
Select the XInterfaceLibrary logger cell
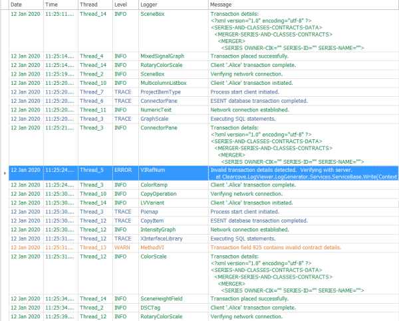coord(174,239)
